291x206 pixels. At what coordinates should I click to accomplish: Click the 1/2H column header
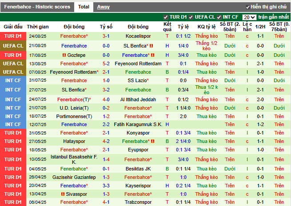click(x=260, y=27)
